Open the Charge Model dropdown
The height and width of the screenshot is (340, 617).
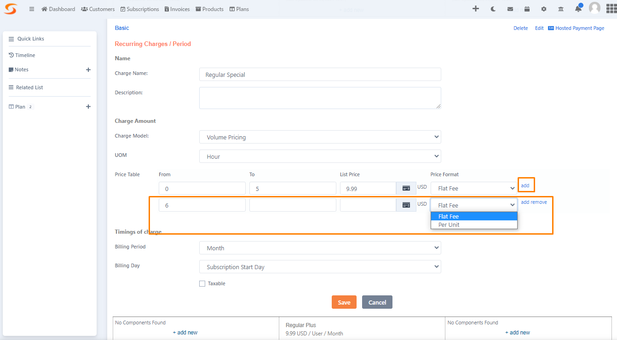[320, 137]
